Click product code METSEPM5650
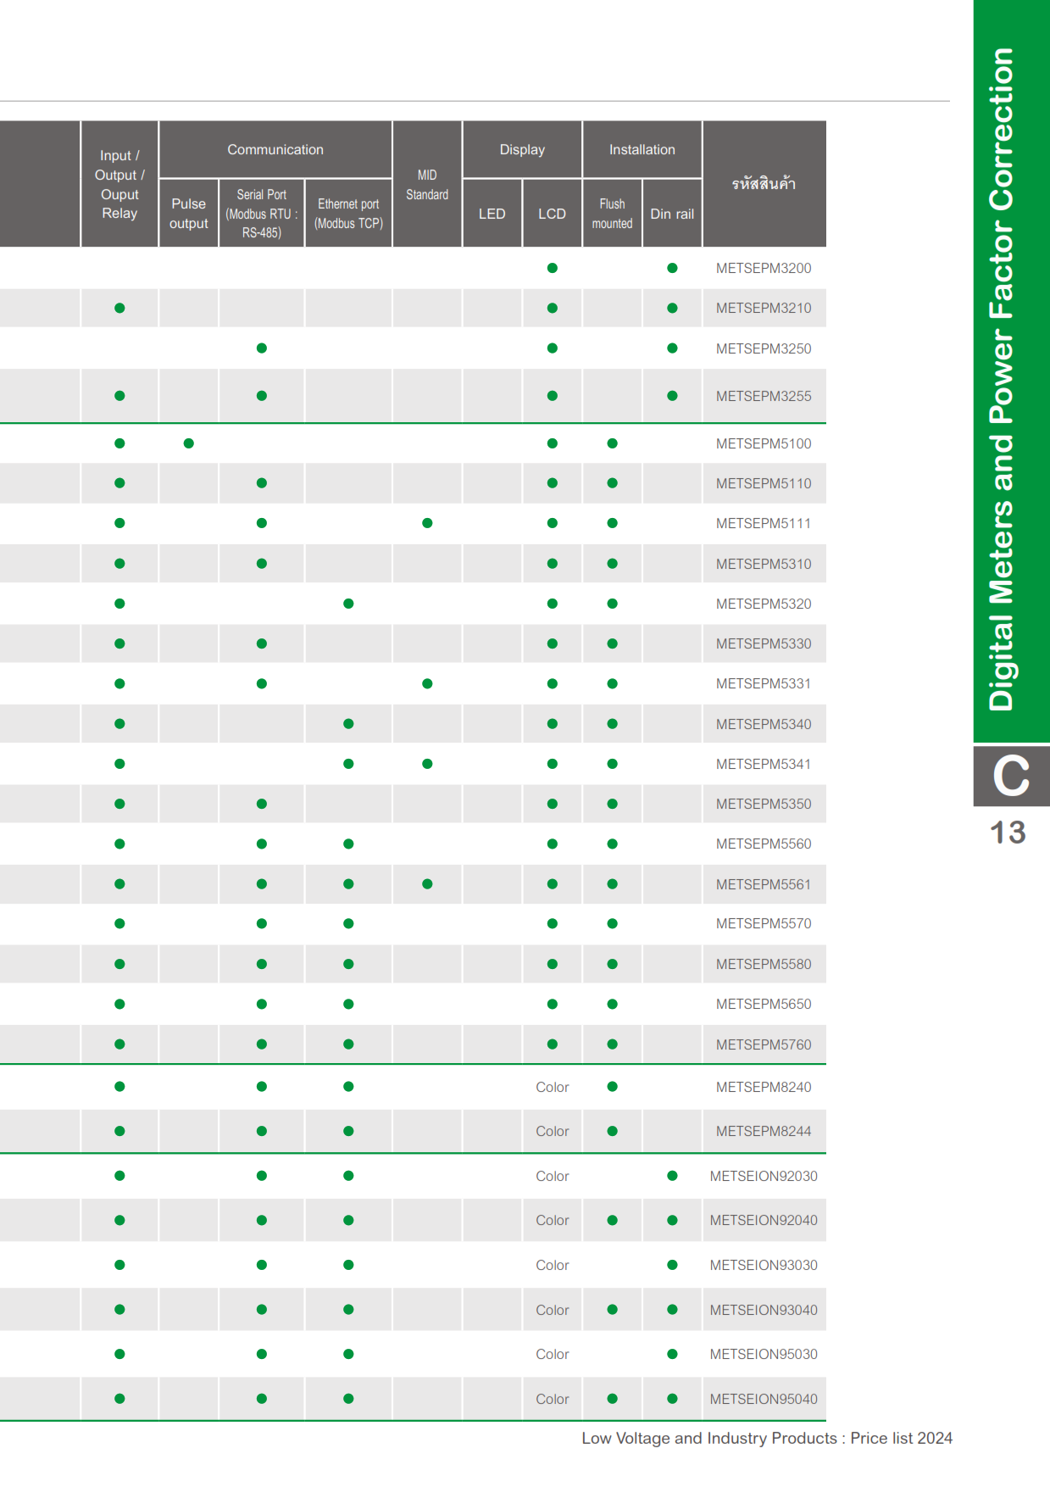 (763, 1004)
